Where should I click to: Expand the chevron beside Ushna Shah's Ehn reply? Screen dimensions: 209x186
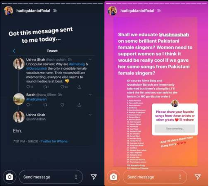click(x=90, y=115)
